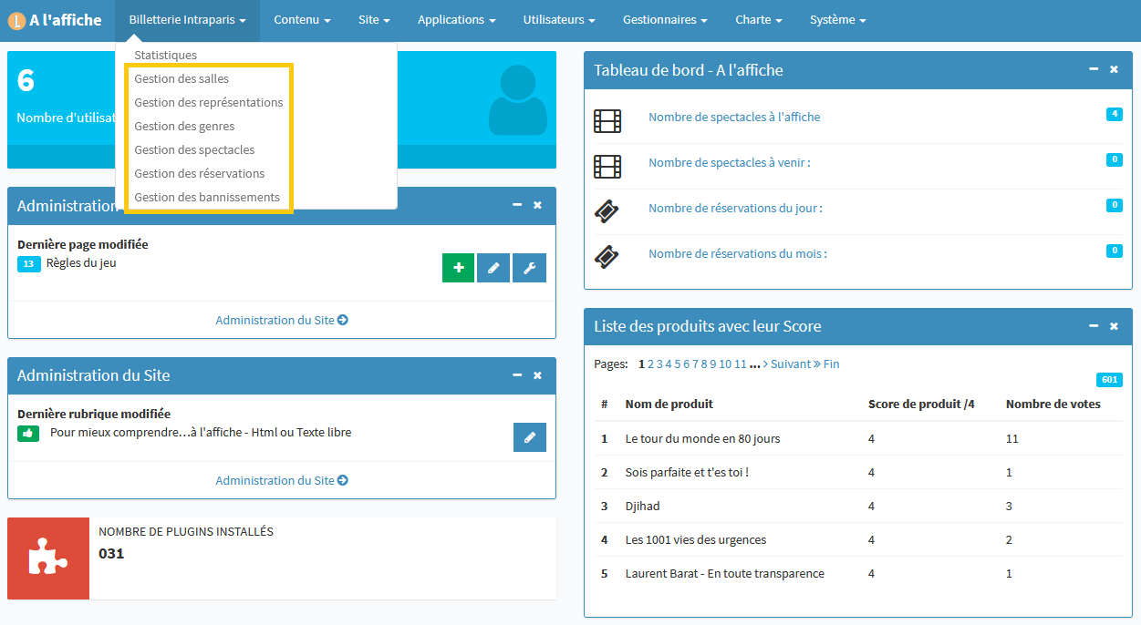
Task: Click the A l'affiche logo icon
Action: pos(16,20)
